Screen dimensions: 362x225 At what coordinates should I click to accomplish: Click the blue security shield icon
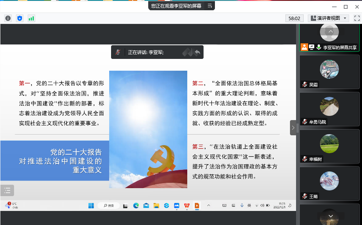pos(20,18)
